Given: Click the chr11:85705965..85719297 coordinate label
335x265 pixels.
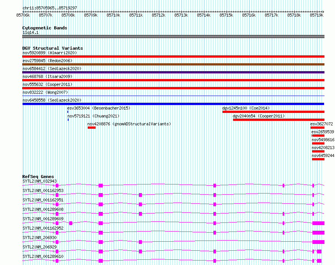Looking at the screenshot, I should [50, 8].
